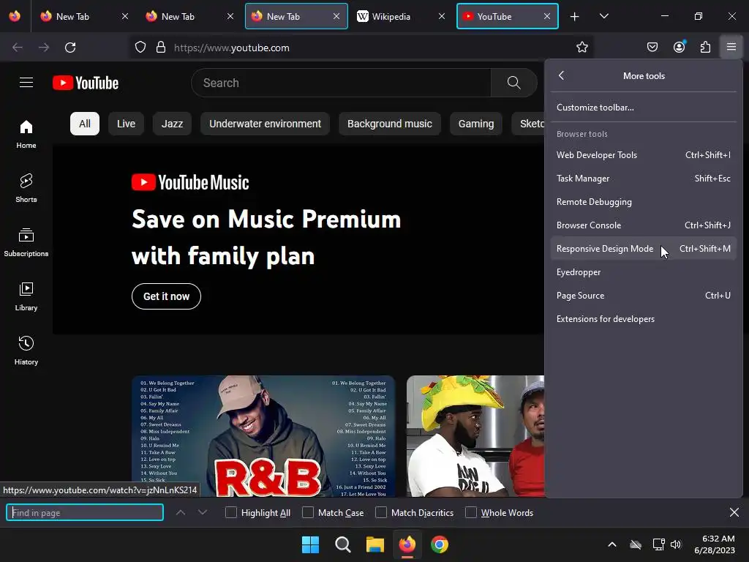This screenshot has width=749, height=562.
Task: Select the Underwater environment filter chip
Action: click(265, 124)
